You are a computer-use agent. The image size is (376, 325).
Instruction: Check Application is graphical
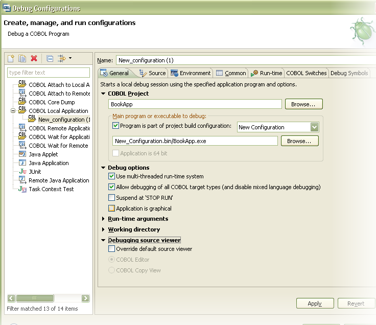(111, 208)
